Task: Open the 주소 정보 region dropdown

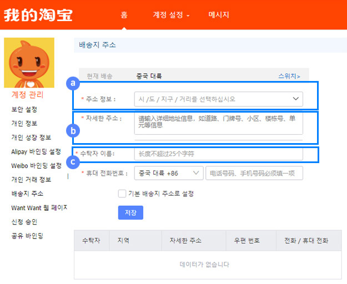Action: coord(218,99)
